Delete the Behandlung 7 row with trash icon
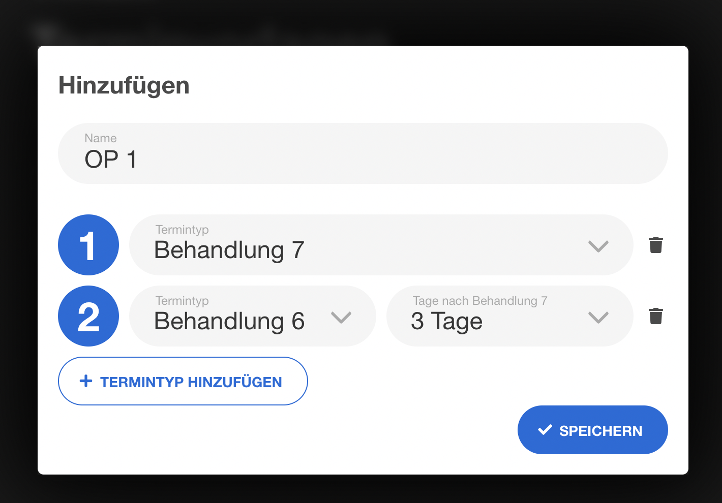 [656, 245]
